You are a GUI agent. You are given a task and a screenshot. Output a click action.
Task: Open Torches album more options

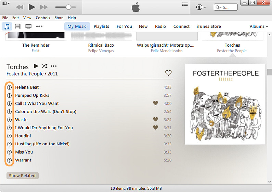click(x=54, y=66)
